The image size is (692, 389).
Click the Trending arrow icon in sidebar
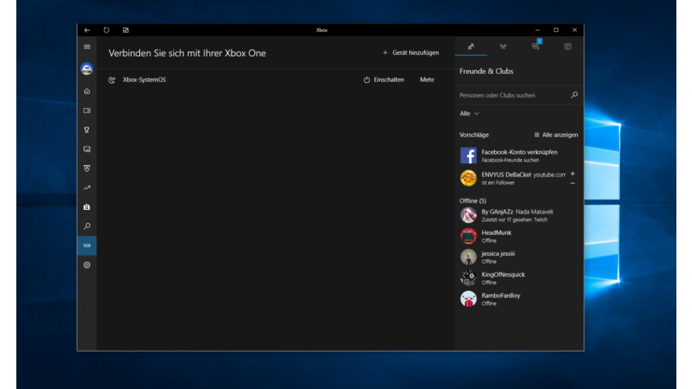[87, 188]
